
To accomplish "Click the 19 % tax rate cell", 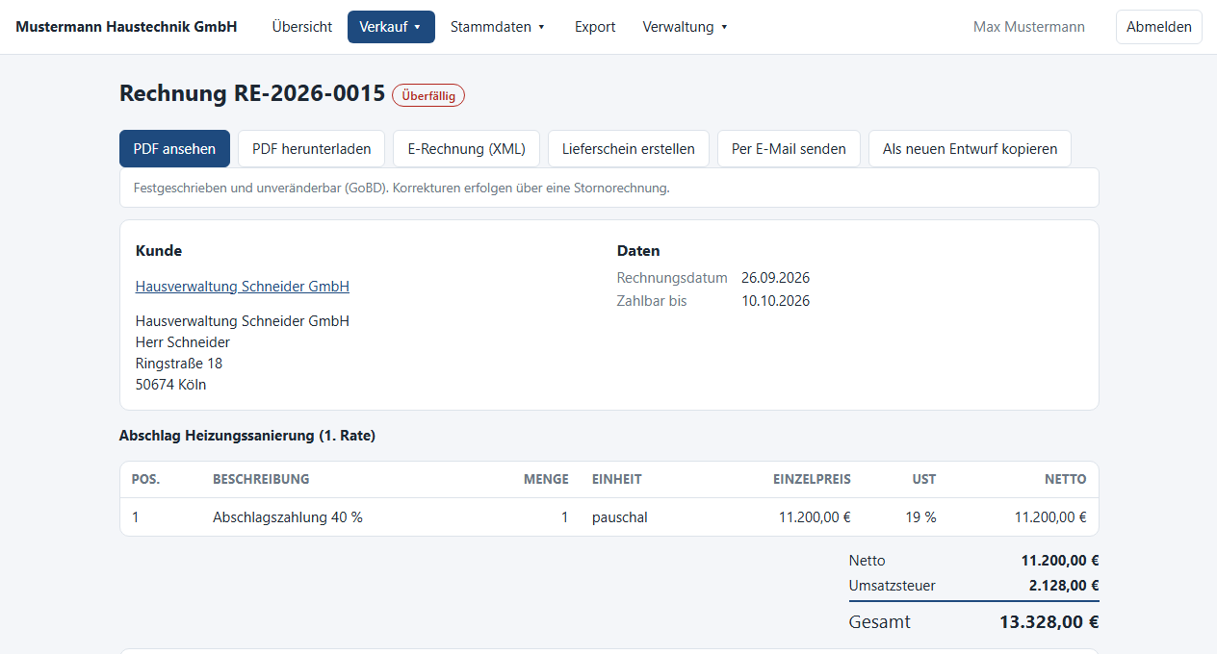I will (x=920, y=517).
